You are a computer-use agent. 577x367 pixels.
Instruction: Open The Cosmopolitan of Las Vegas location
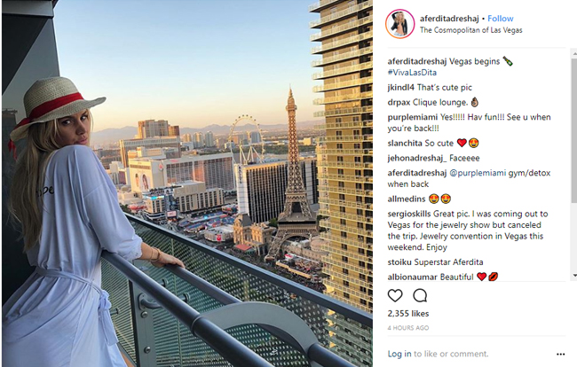point(471,30)
